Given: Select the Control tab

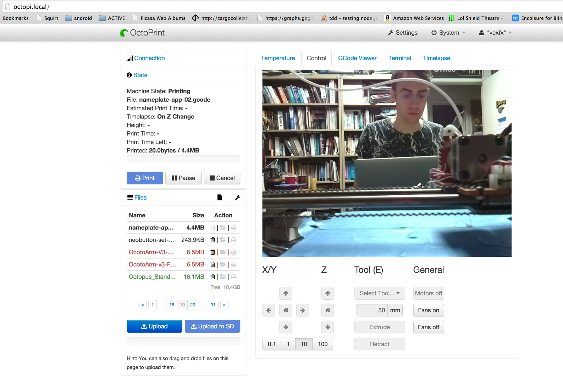Looking at the screenshot, I should (316, 58).
